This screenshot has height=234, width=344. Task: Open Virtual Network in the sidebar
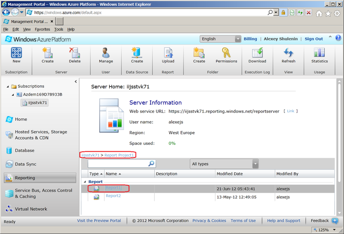[x=31, y=209]
